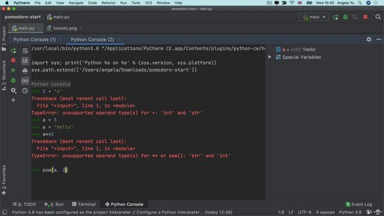Image resolution: width=384 pixels, height=216 pixels.
Task: Open Favorites side panel
Action: coord(4,180)
